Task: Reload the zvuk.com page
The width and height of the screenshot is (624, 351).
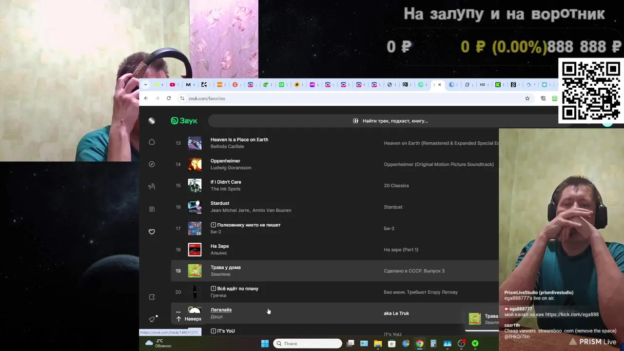Action: (169, 98)
